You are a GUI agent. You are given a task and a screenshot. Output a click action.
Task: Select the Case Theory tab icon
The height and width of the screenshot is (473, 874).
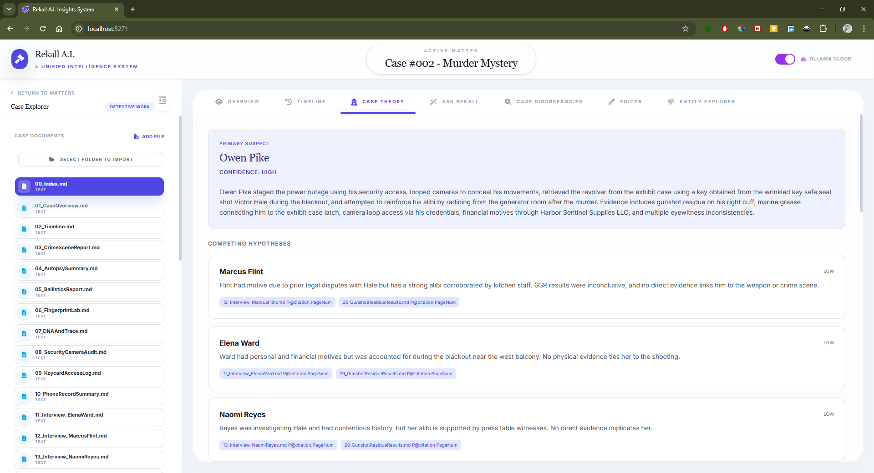(x=354, y=102)
